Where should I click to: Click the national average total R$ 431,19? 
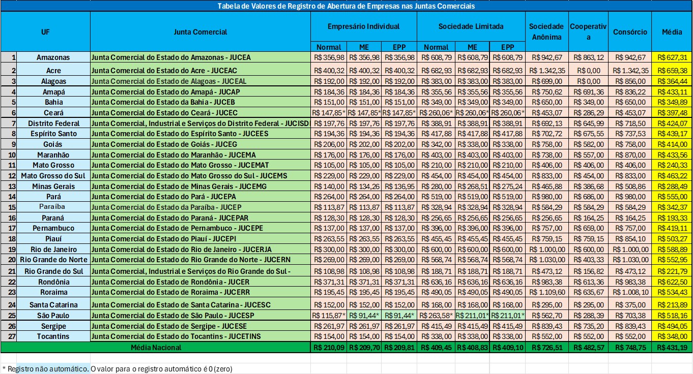click(672, 348)
